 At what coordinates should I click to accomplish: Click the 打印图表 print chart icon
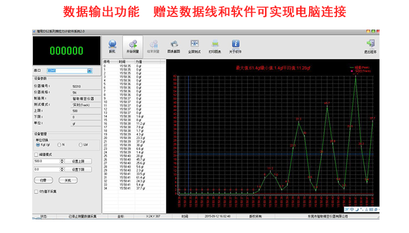click(x=215, y=44)
